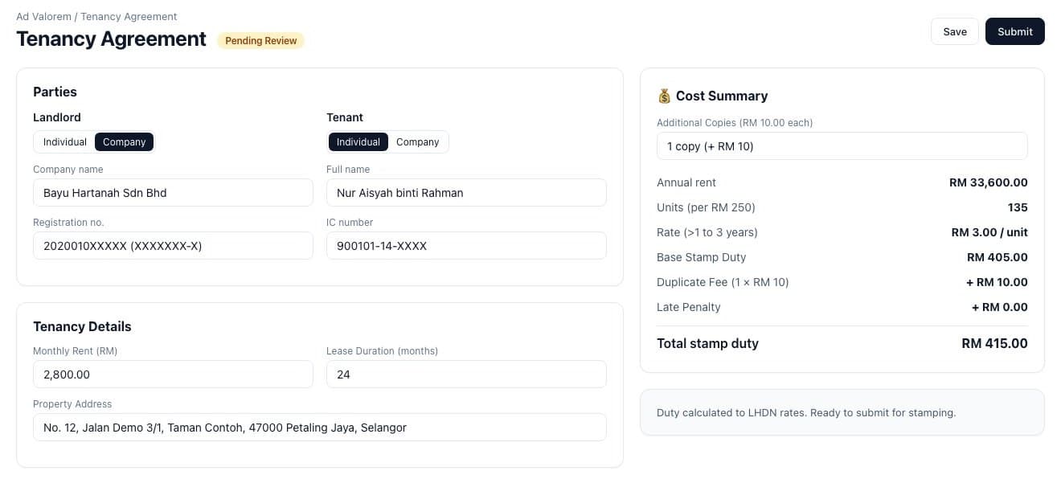Click the Tenancy Agreement breadcrumb item

point(129,16)
